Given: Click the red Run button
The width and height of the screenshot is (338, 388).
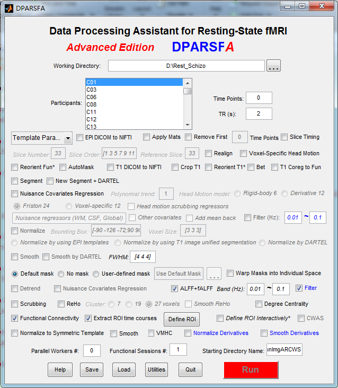Looking at the screenshot, I should pyautogui.click(x=251, y=370).
